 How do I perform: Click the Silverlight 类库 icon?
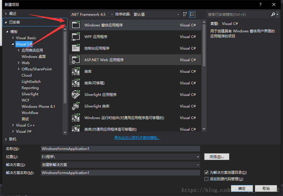(x=76, y=106)
